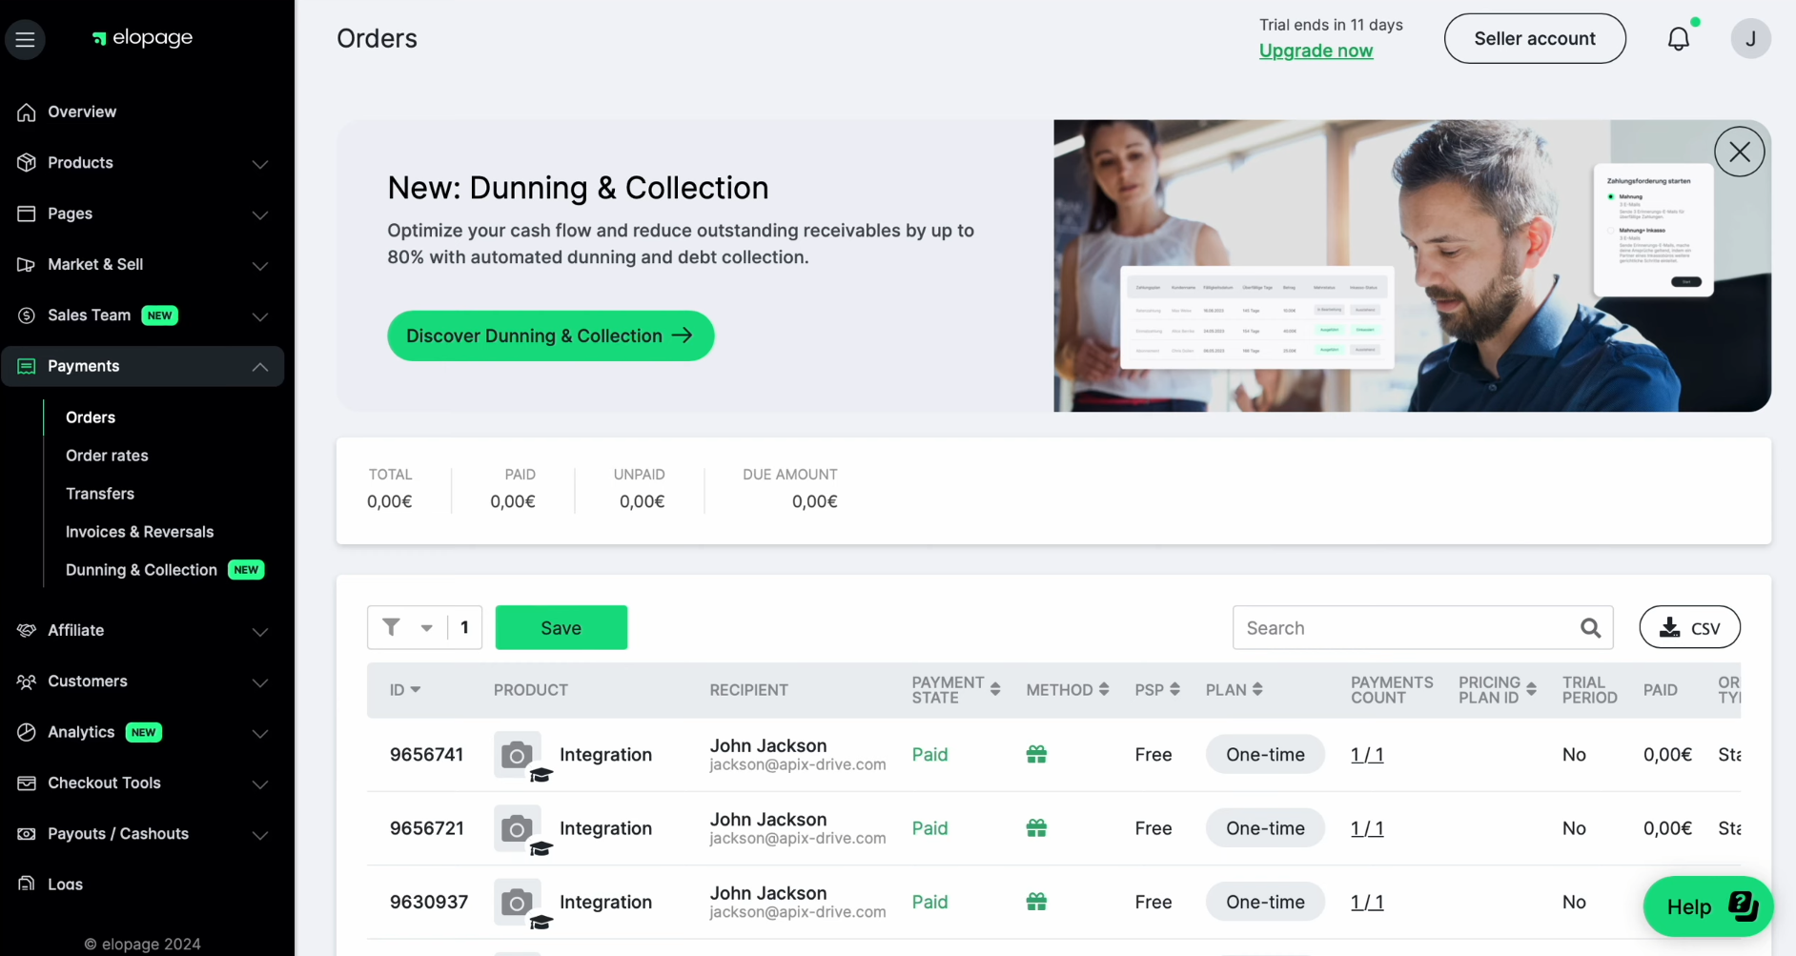1796x956 pixels.
Task: Collapse the Payments menu chevron
Action: point(259,367)
